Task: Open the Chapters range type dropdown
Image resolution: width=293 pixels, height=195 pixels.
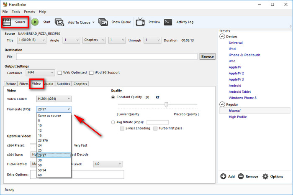Action: (x=94, y=40)
